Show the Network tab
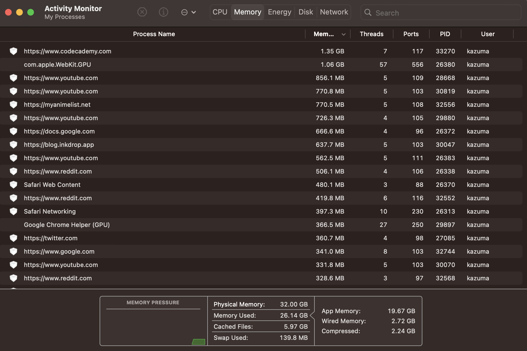 [334, 12]
